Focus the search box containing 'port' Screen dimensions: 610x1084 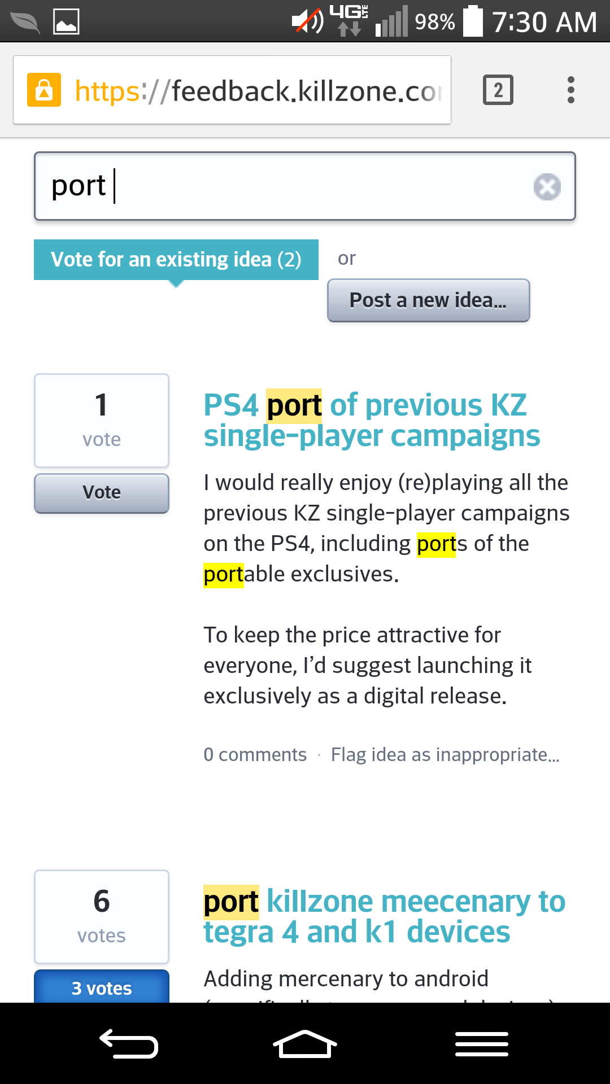pyautogui.click(x=282, y=186)
